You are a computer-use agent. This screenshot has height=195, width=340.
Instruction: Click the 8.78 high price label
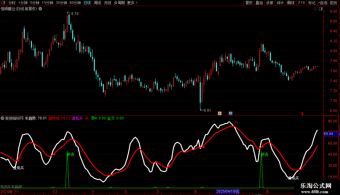75,13
